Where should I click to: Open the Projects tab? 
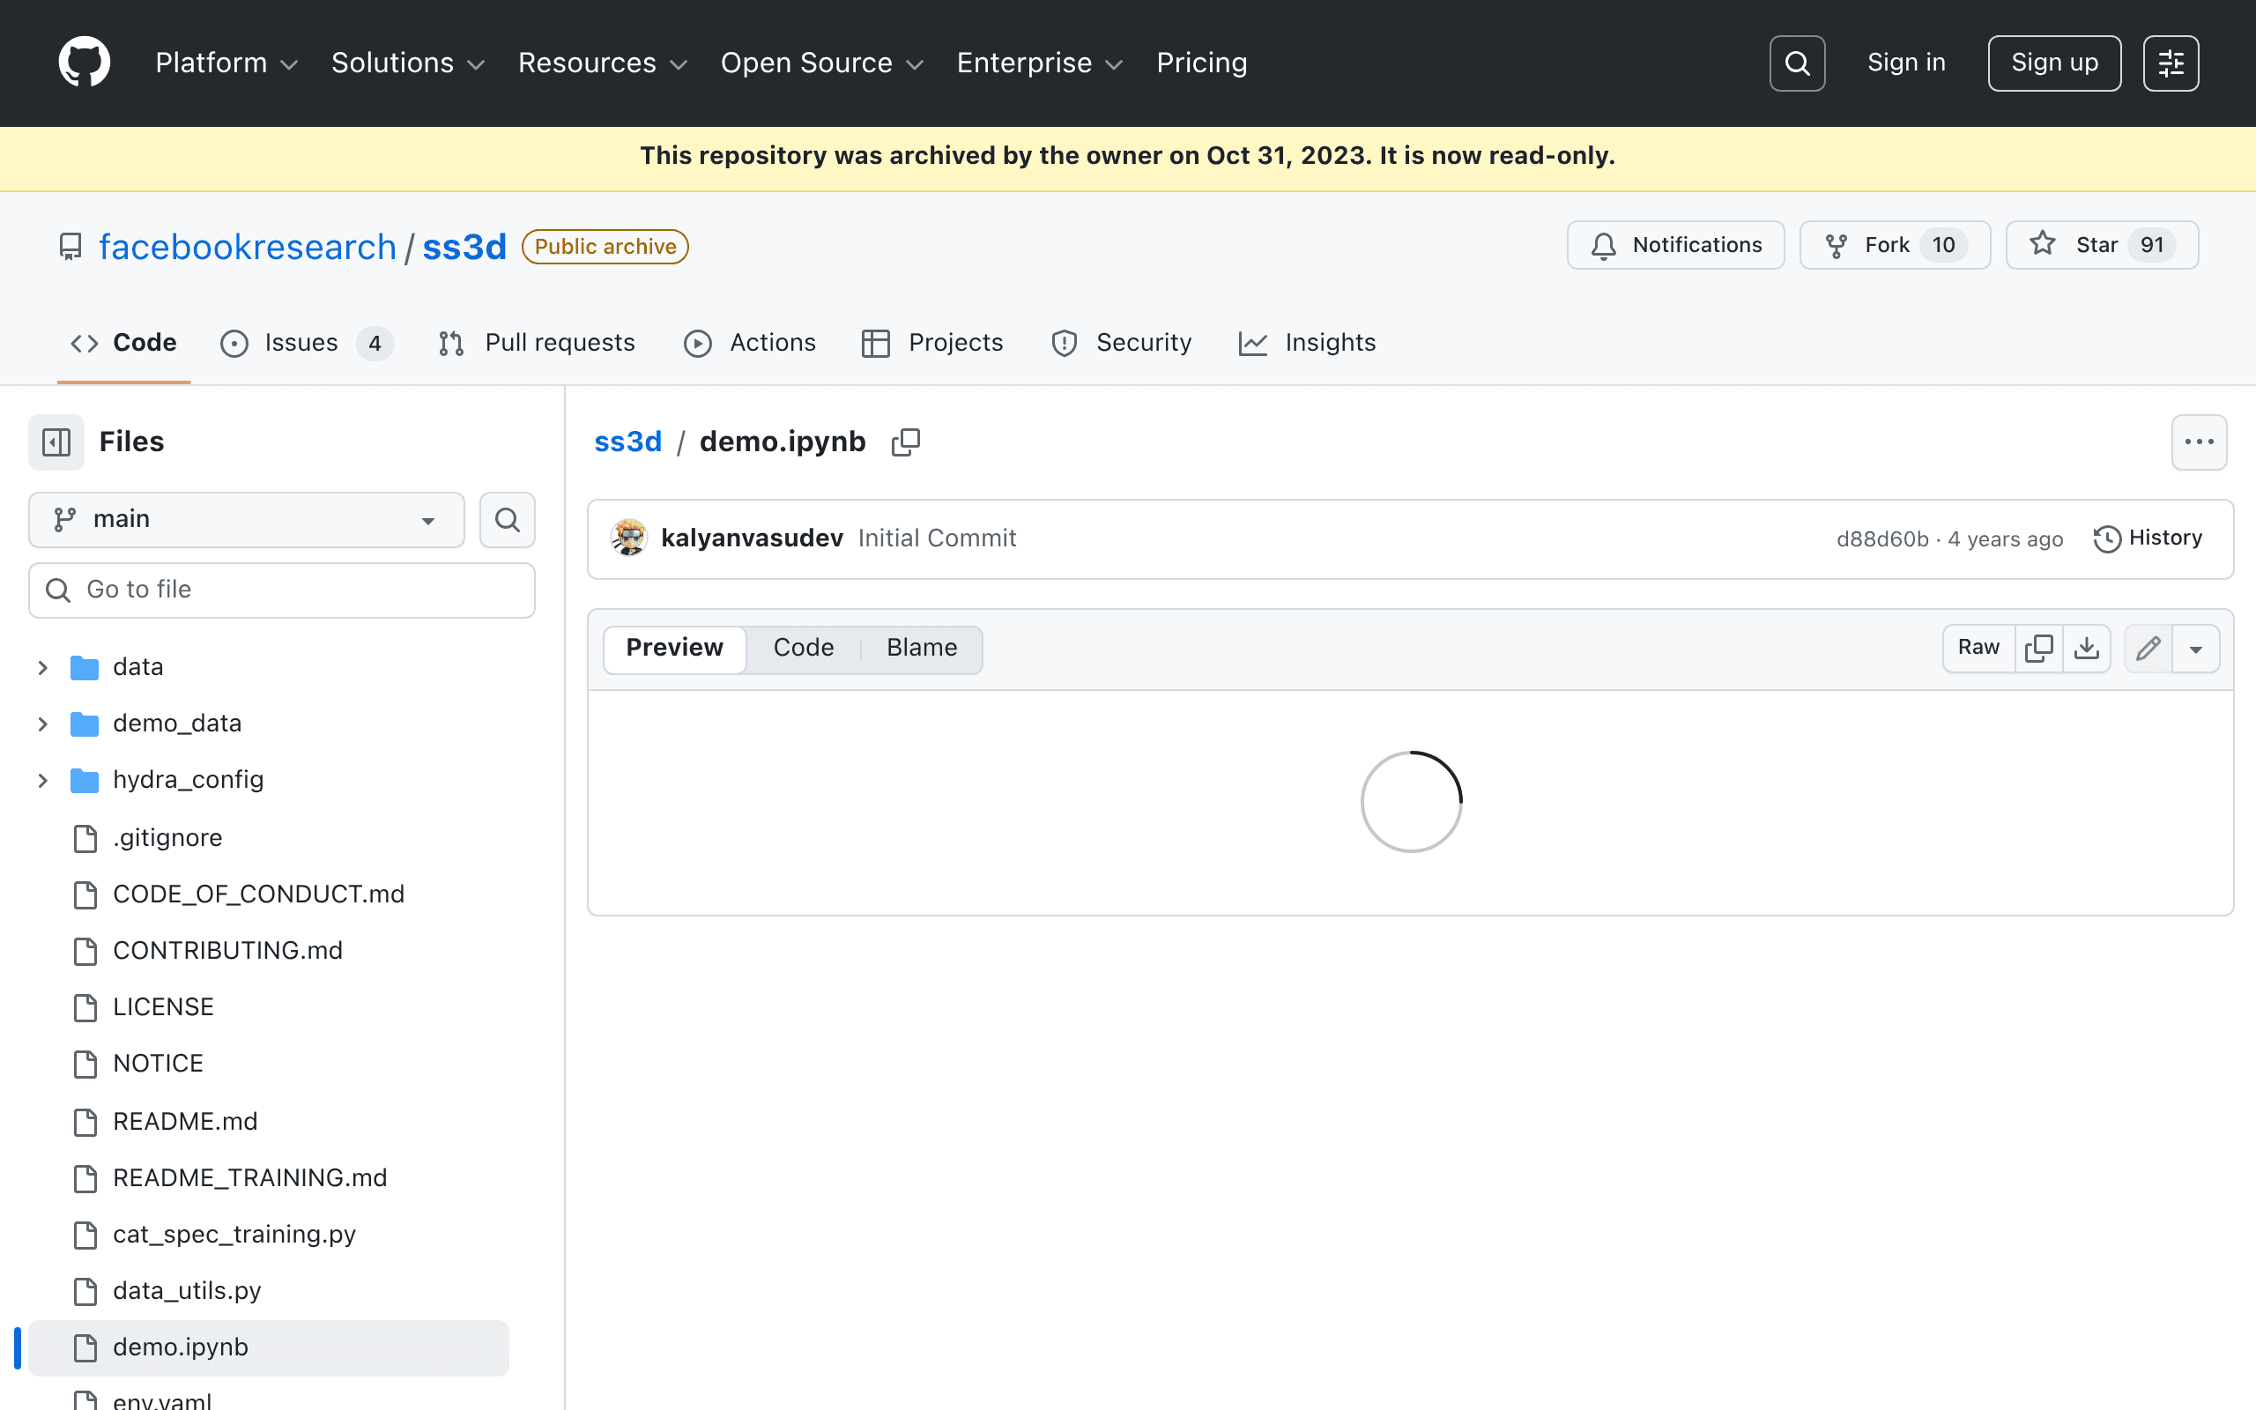coord(932,343)
